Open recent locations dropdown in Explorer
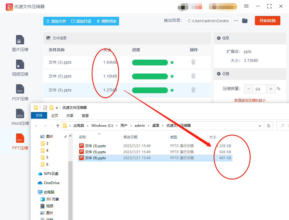Viewport: 289px width, 220px height. click(x=52, y=126)
